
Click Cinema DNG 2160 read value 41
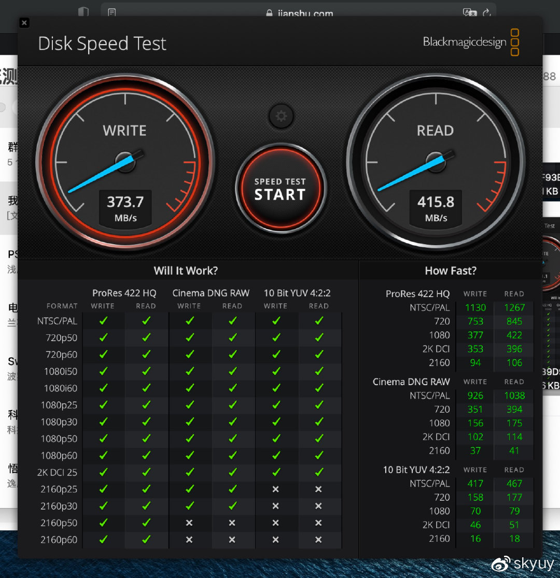point(514,450)
